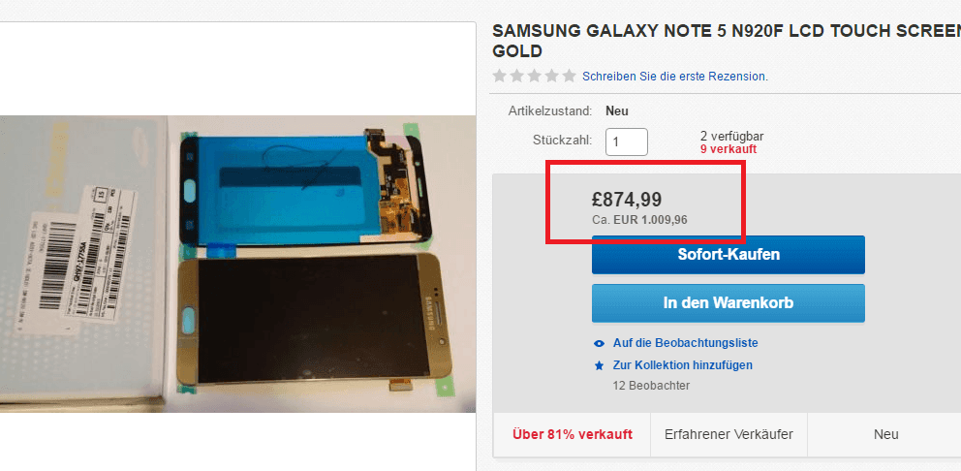Viewport: 961px width, 471px height.
Task: Select the Über 81% verkauft tab
Action: tap(573, 435)
